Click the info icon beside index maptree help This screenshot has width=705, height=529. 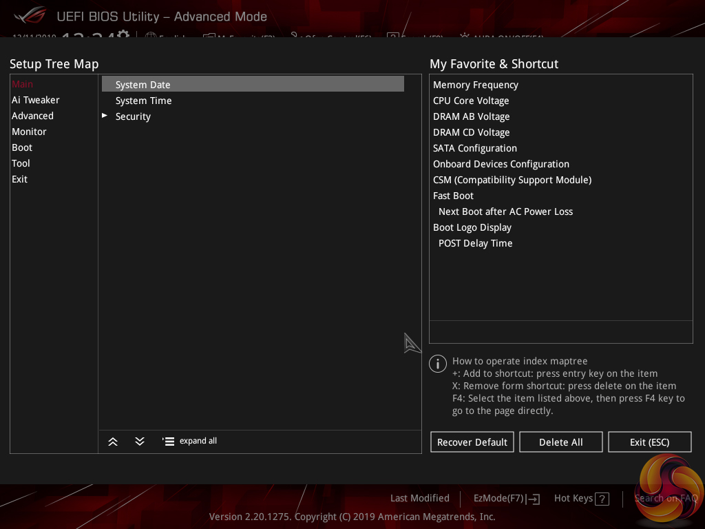tap(438, 364)
